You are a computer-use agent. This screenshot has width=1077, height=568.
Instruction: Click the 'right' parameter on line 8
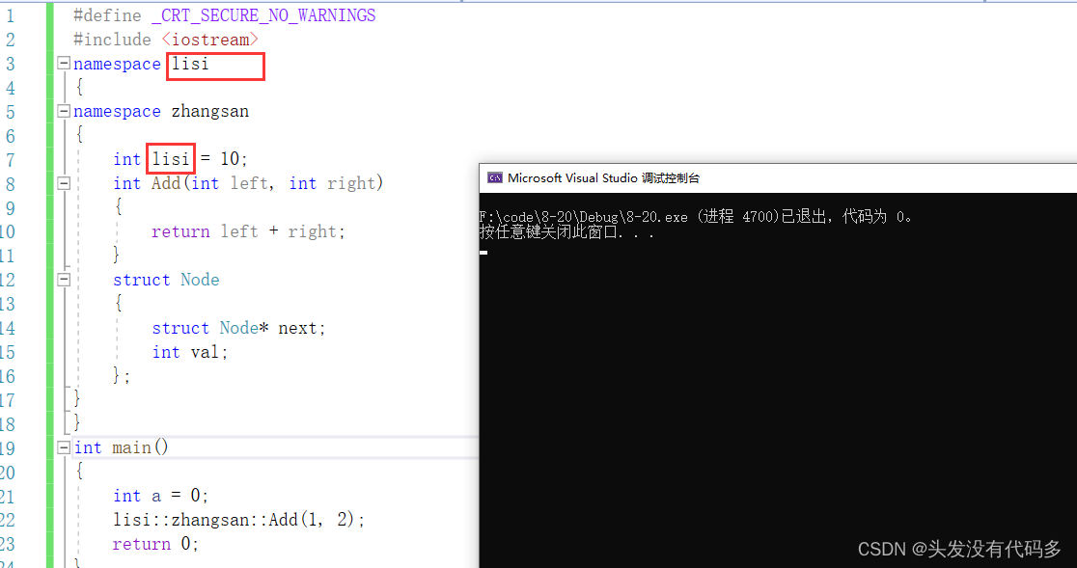coord(351,183)
